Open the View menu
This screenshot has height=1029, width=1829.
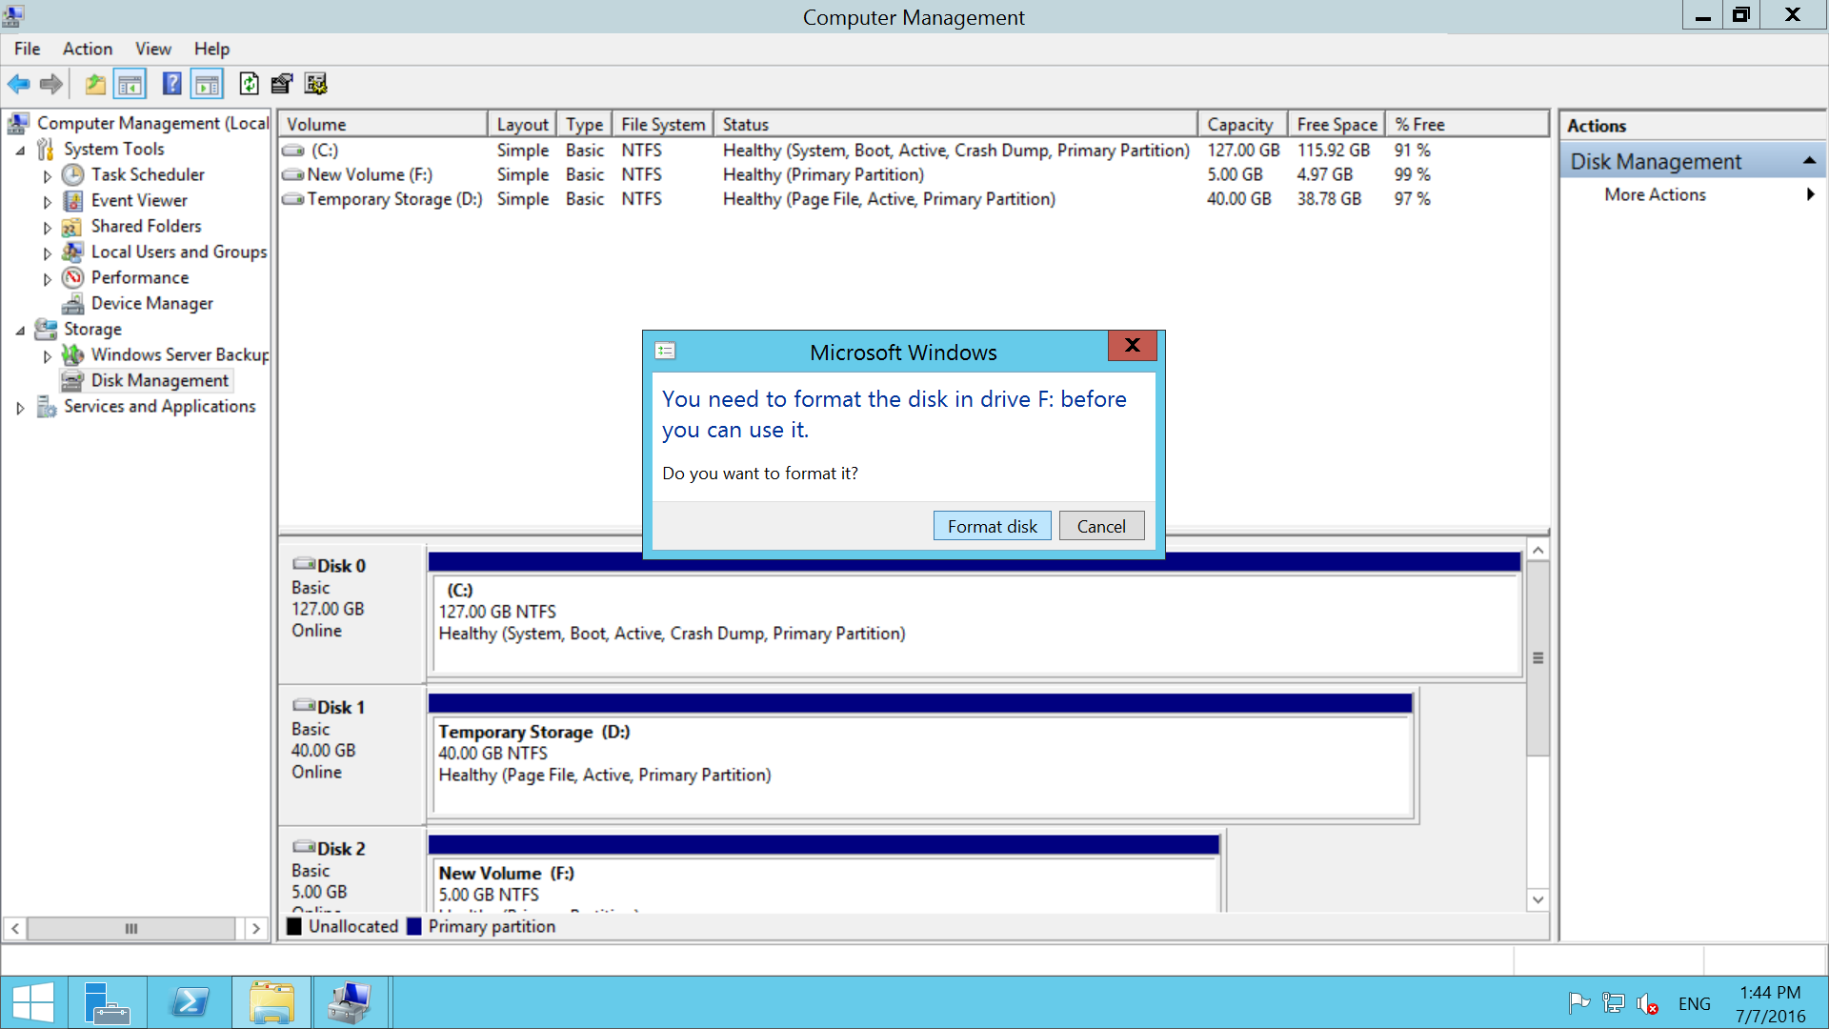click(152, 49)
